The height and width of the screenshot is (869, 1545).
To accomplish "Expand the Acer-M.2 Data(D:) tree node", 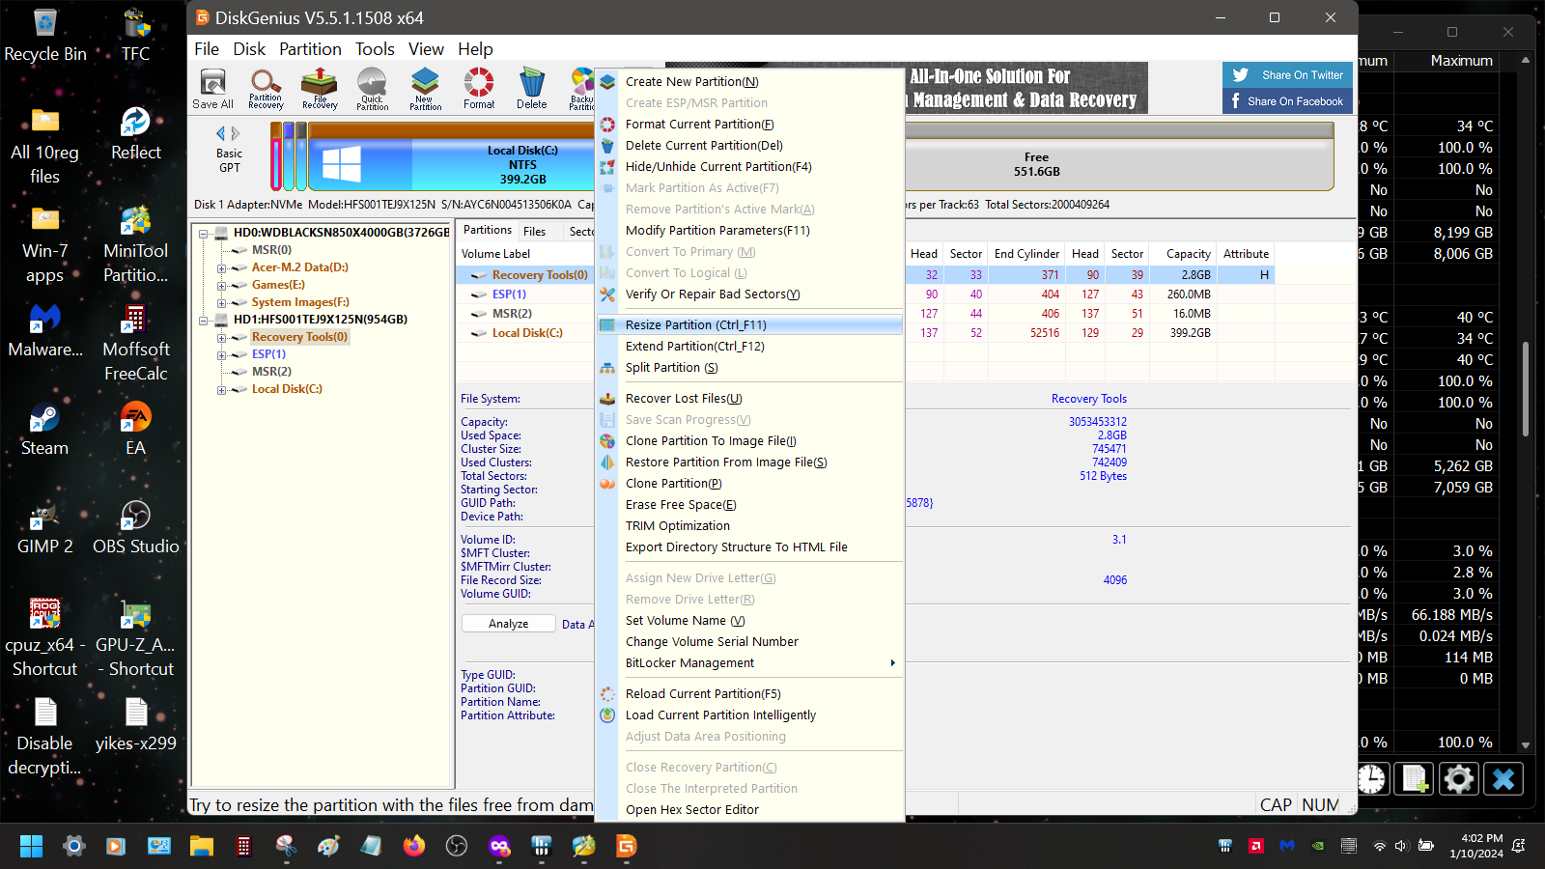I will [221, 267].
